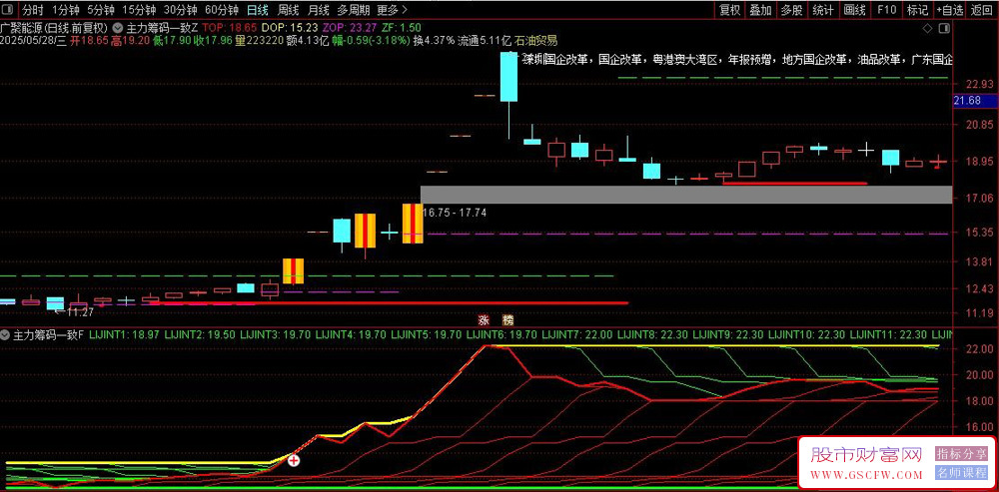
Task: Click the DOP: 15.23 value
Action: (x=290, y=28)
